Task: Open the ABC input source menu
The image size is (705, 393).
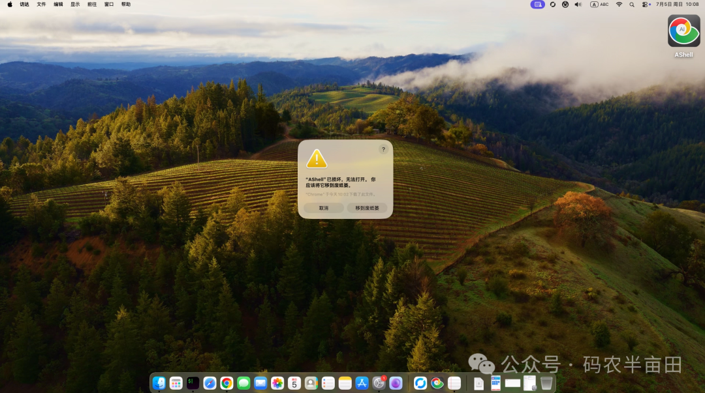Action: click(x=599, y=5)
